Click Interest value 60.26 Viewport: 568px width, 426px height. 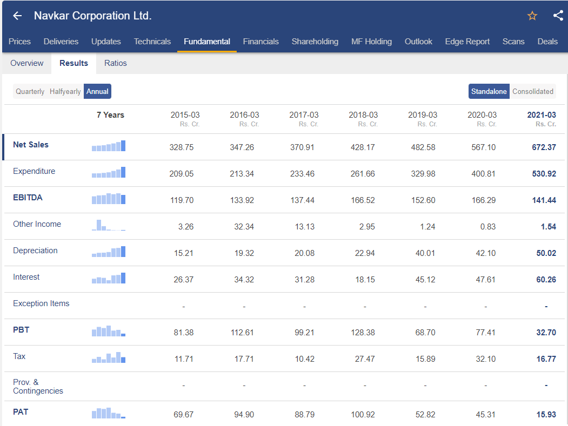pos(546,280)
